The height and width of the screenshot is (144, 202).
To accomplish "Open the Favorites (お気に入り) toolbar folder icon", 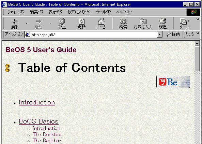I will 143,24.
